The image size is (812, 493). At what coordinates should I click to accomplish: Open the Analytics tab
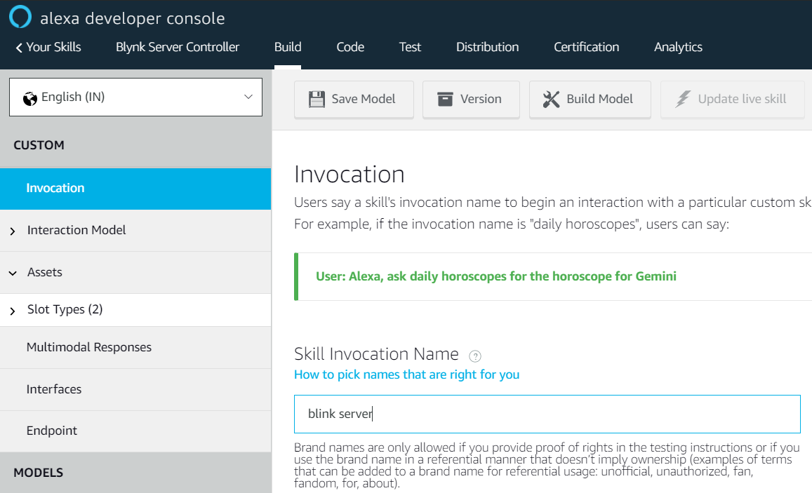point(678,47)
